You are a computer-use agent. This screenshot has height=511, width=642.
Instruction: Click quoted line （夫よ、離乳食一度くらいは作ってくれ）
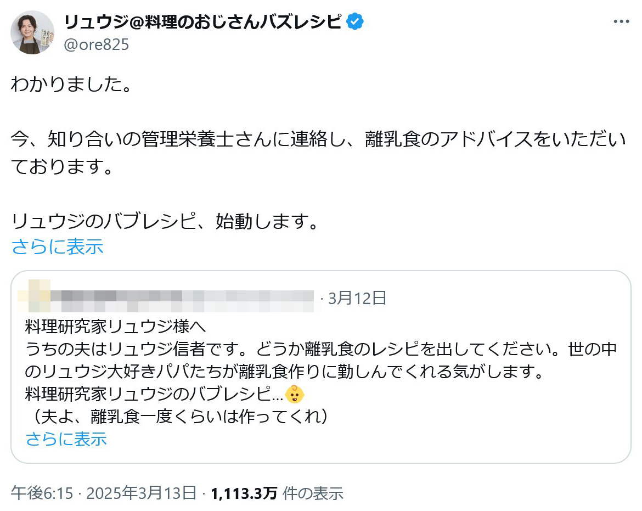179,416
